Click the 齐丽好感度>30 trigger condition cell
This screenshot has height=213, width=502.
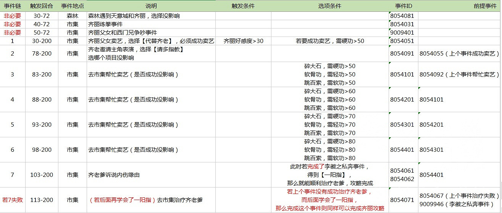click(243, 41)
